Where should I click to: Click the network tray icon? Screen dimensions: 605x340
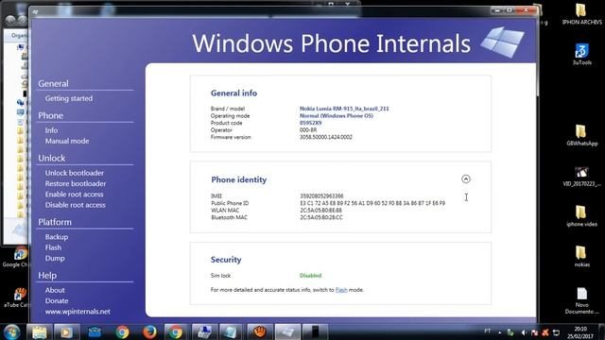(x=556, y=332)
